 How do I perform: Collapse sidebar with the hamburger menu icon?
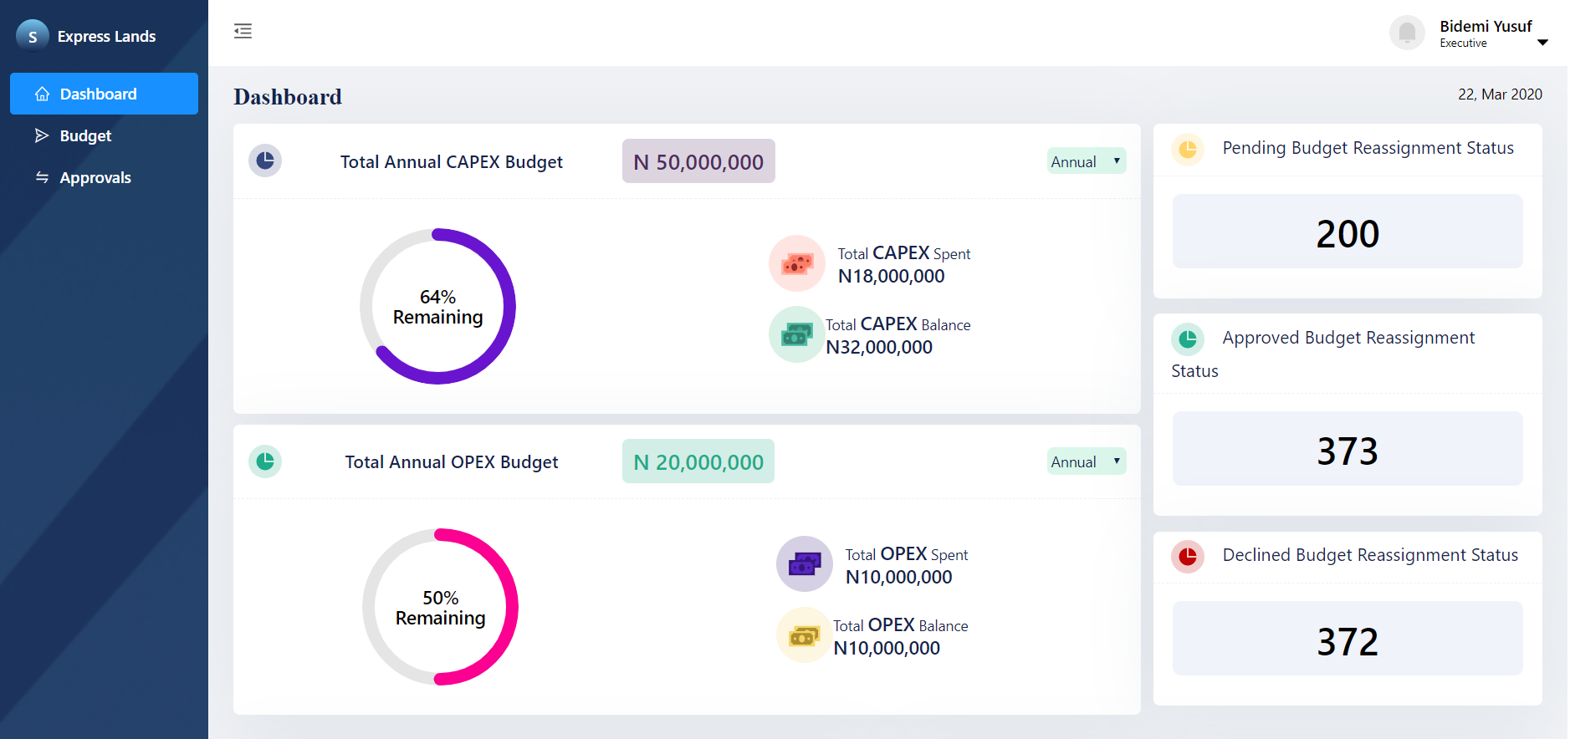point(243,31)
